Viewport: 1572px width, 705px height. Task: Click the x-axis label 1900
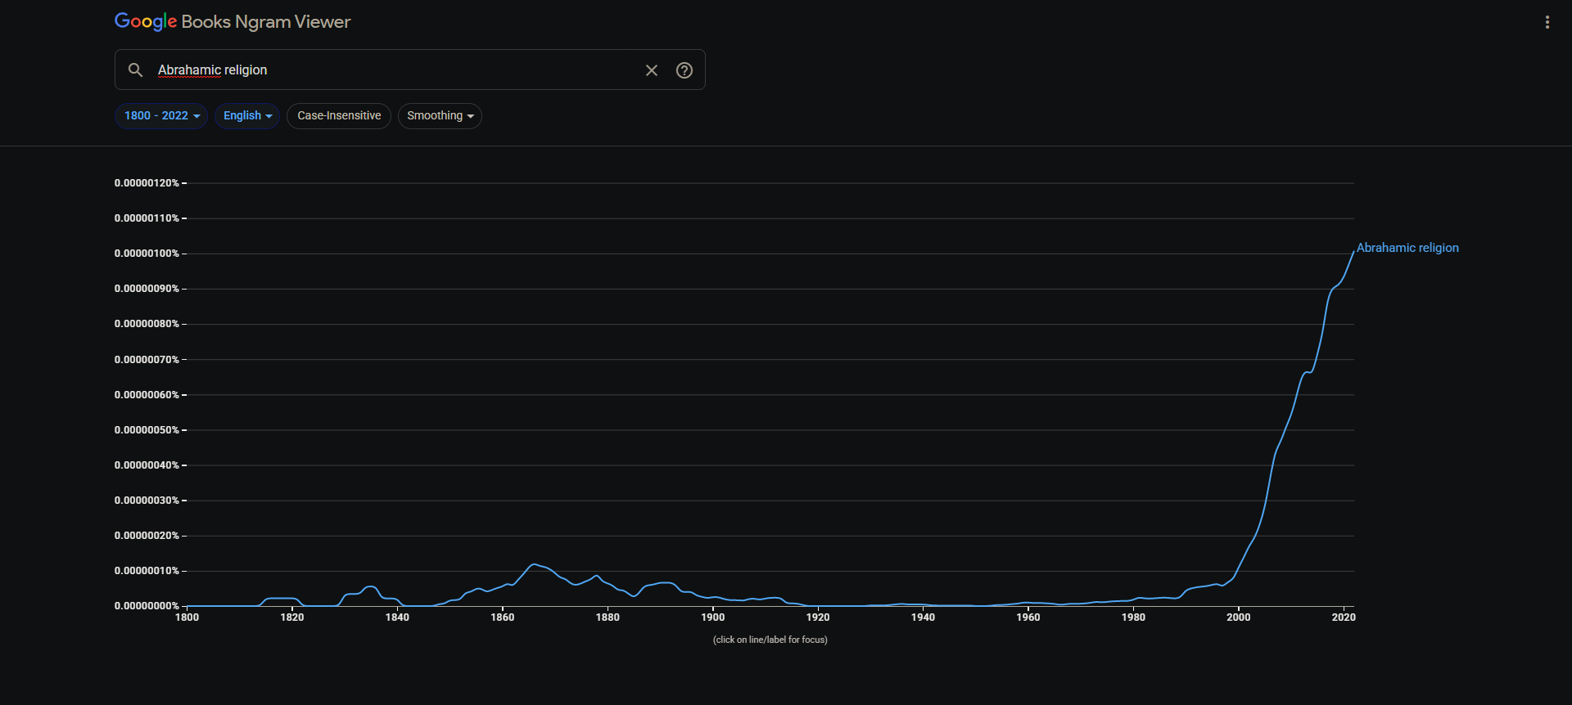click(x=712, y=617)
